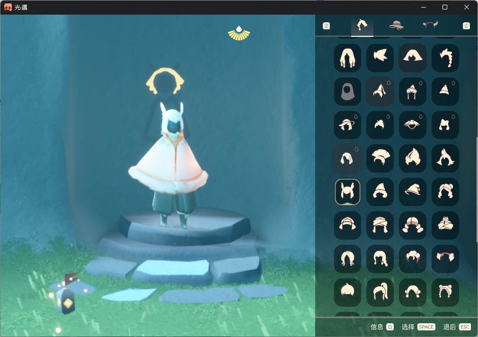Choose the fan-shaped hairstyle

coord(380,158)
